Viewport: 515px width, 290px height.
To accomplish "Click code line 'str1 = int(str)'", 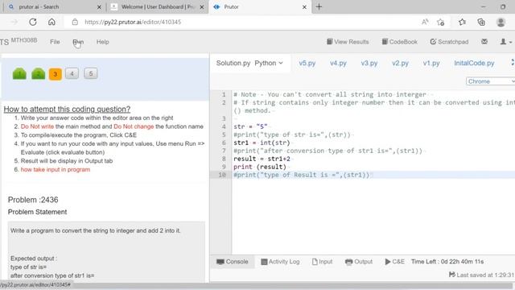I will [262, 143].
